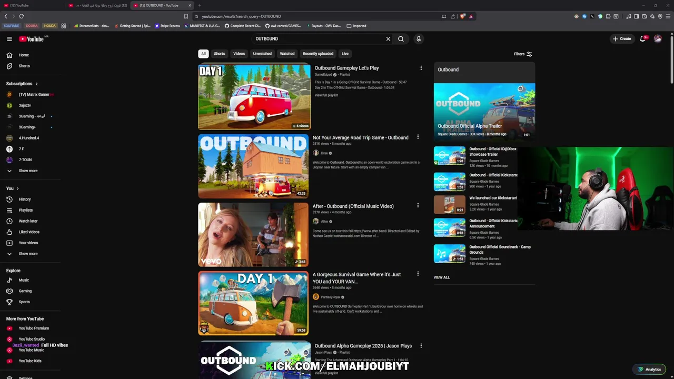The width and height of the screenshot is (674, 379).
Task: Open options for Outbound Alpha Gameplay 2025
Action: 421,346
